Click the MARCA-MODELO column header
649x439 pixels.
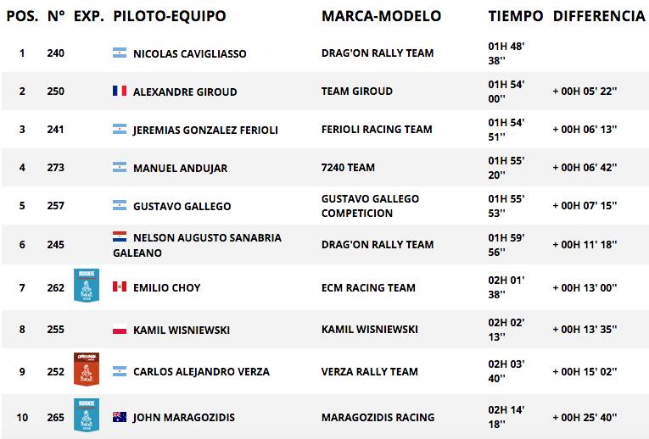click(381, 16)
